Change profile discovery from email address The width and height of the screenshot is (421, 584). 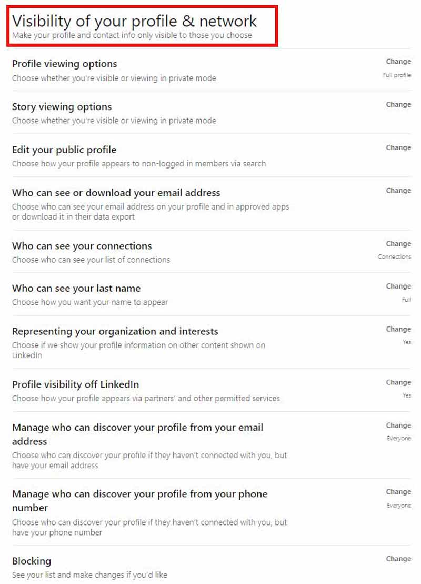tap(398, 425)
